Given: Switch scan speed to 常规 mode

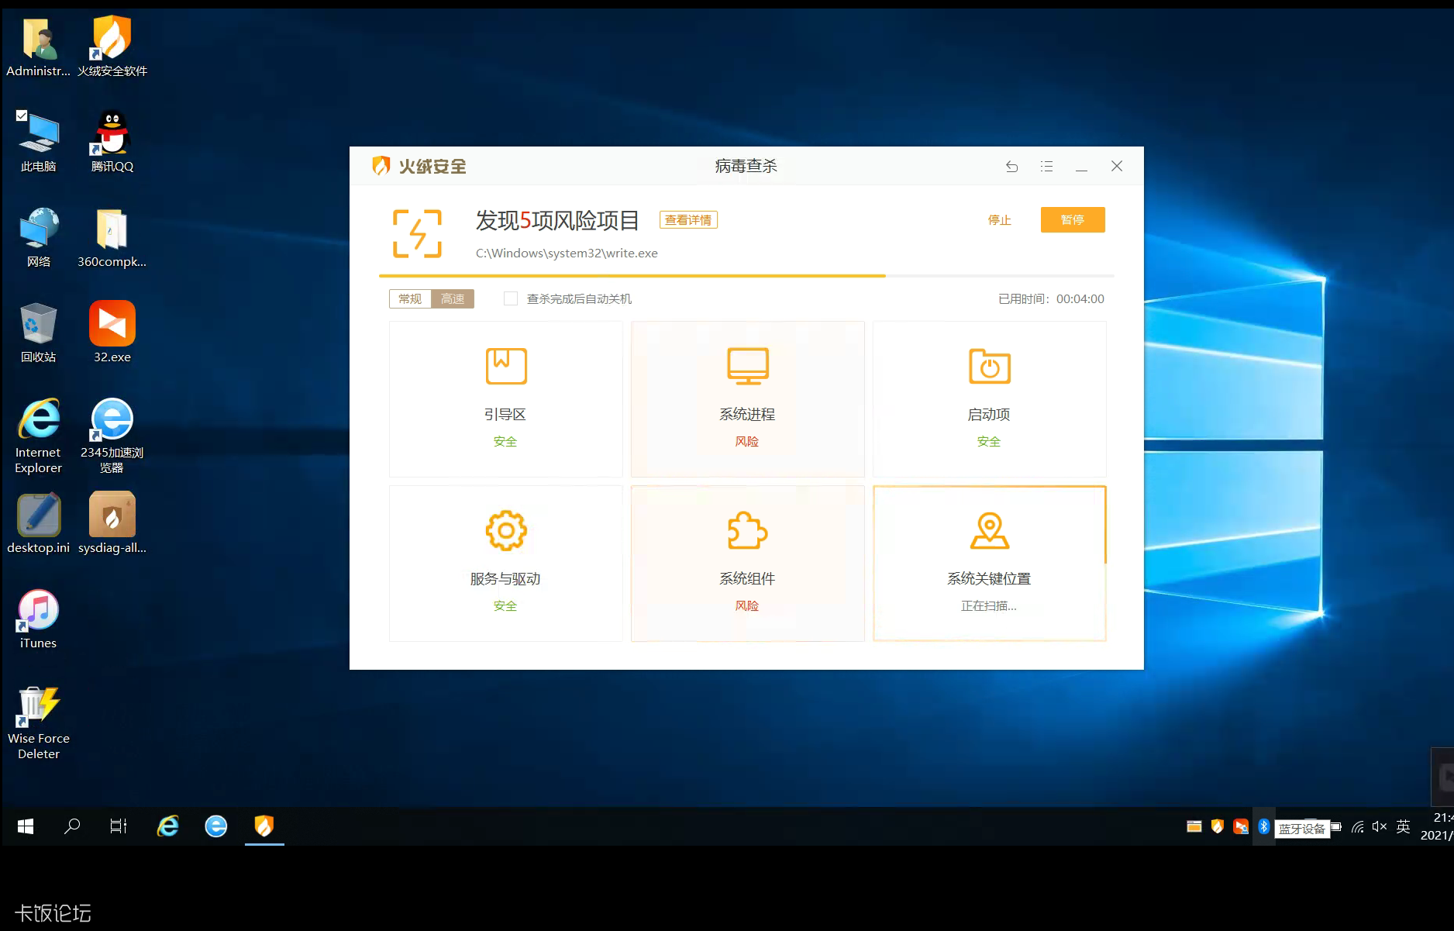Looking at the screenshot, I should click(x=410, y=298).
